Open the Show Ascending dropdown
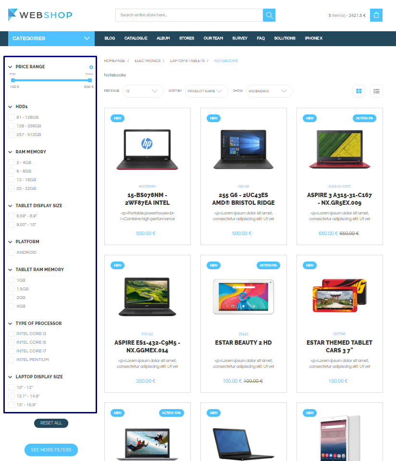 tap(269, 91)
